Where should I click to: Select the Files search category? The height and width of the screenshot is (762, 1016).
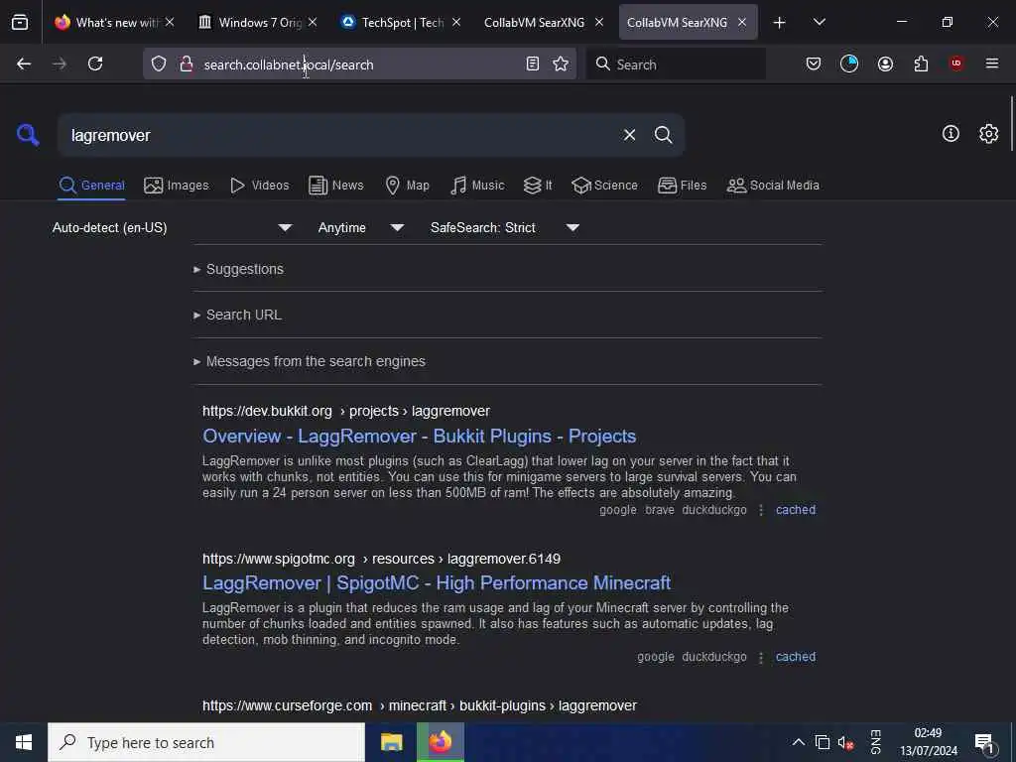coord(682,186)
